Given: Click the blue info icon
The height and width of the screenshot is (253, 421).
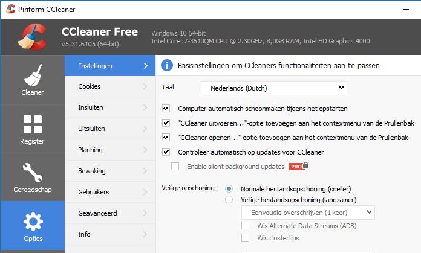Looking at the screenshot, I should point(167,65).
